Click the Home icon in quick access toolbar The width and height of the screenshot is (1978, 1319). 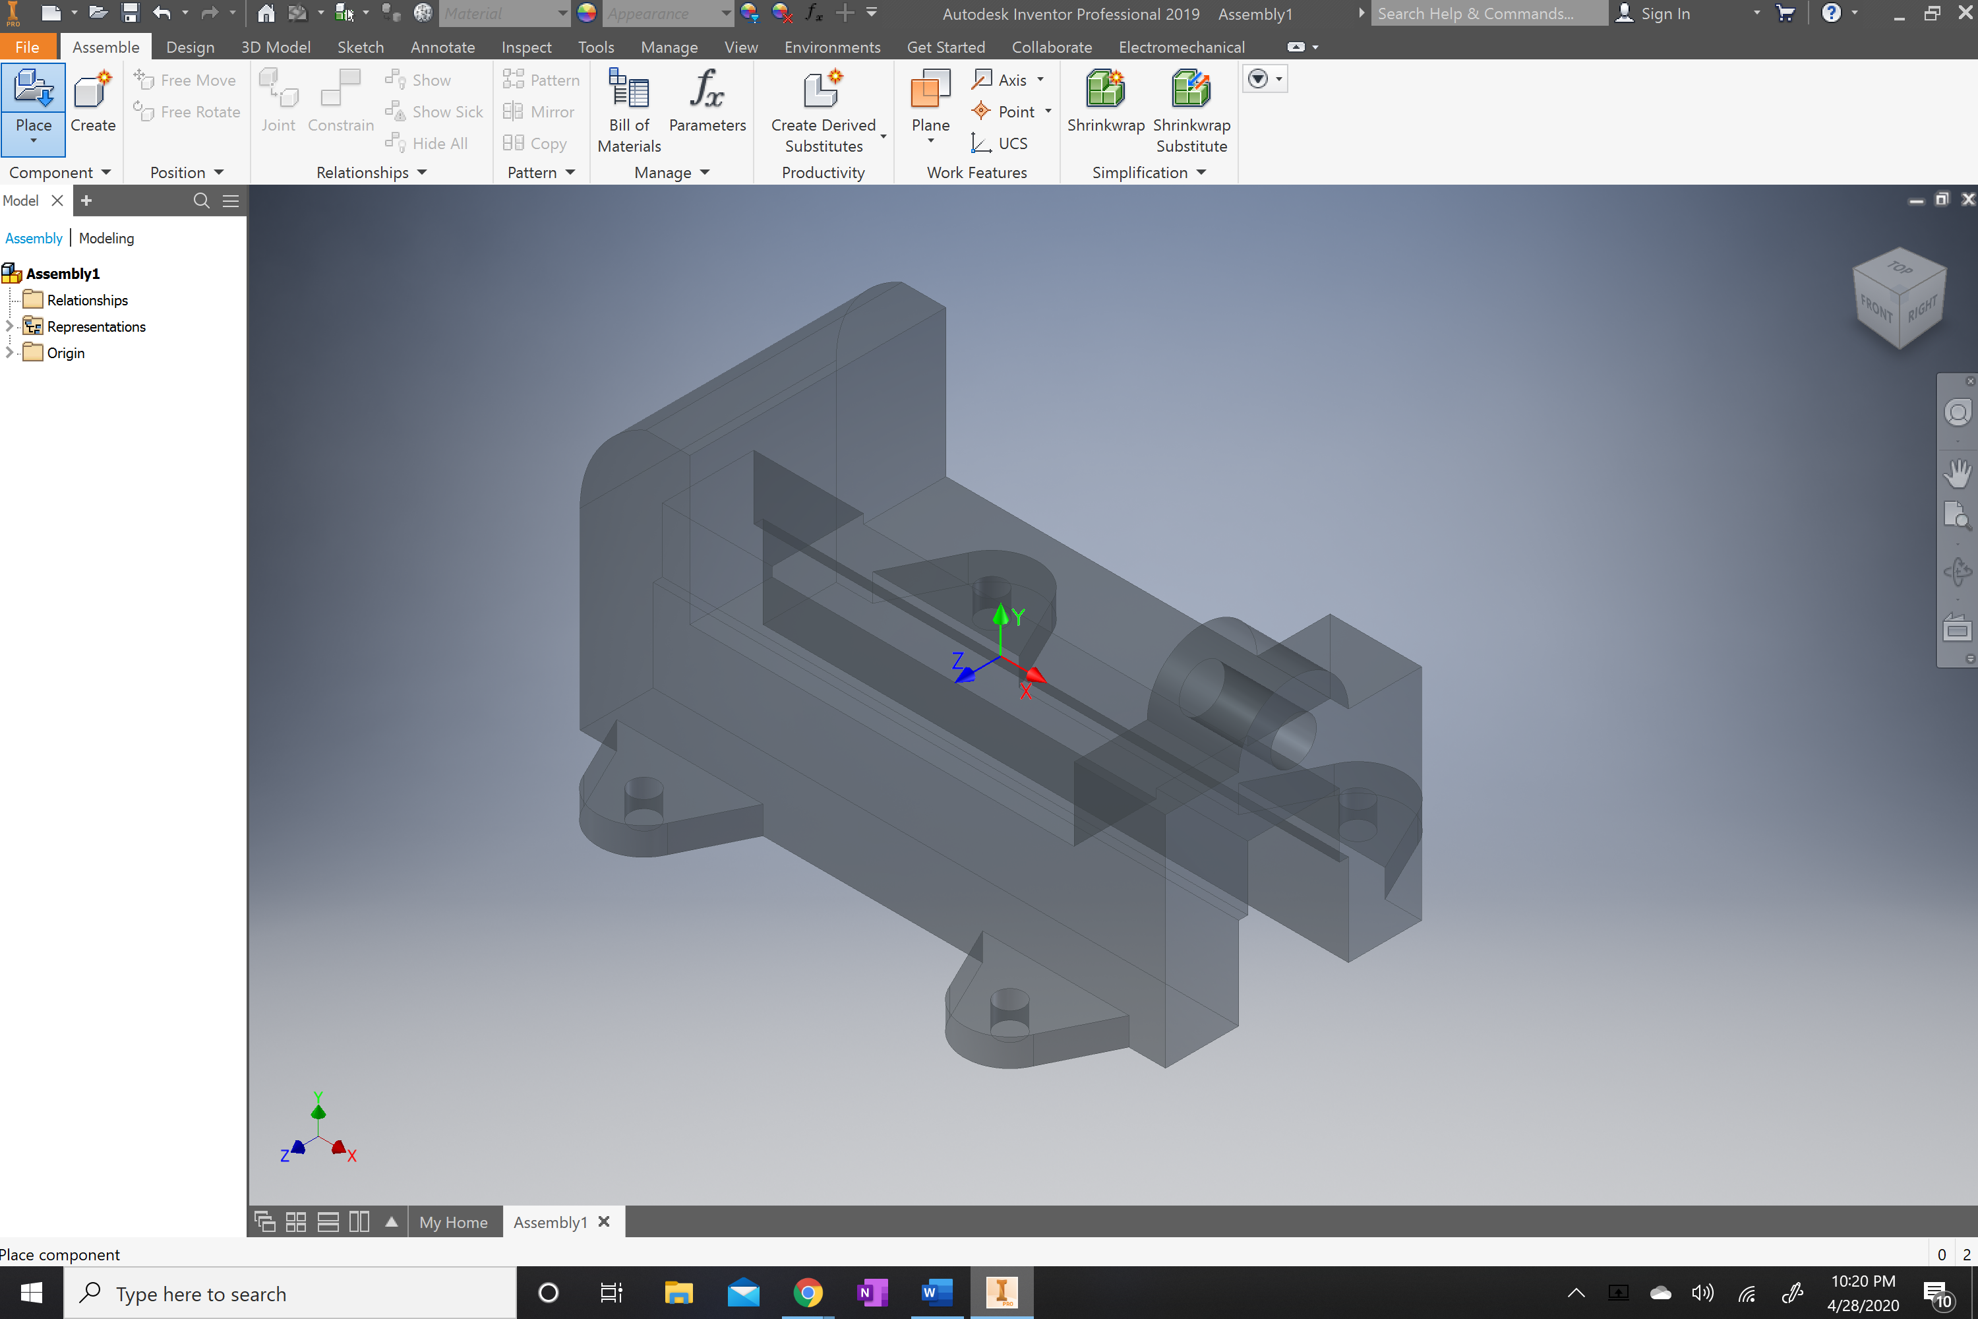pyautogui.click(x=266, y=13)
